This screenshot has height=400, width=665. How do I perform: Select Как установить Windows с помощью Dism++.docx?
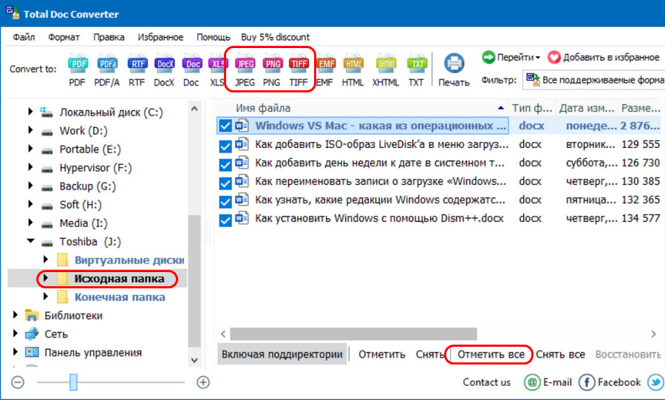coord(379,218)
